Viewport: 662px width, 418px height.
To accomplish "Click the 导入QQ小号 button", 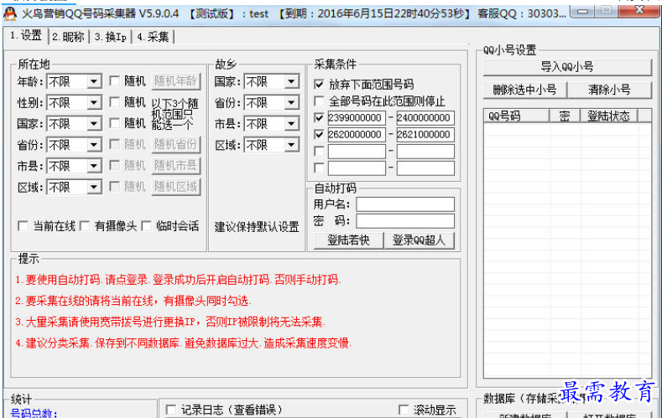I will click(x=567, y=67).
